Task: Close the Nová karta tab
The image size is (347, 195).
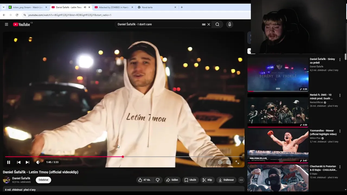Action: tap(175, 7)
